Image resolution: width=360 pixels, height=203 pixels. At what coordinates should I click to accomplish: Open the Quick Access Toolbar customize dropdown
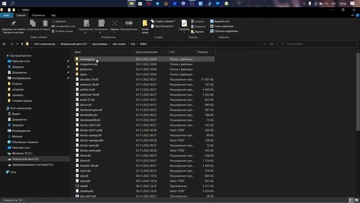(x=18, y=10)
